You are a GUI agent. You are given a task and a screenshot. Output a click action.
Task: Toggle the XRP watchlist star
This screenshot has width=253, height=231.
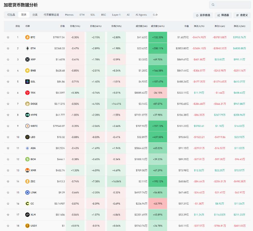point(8,59)
